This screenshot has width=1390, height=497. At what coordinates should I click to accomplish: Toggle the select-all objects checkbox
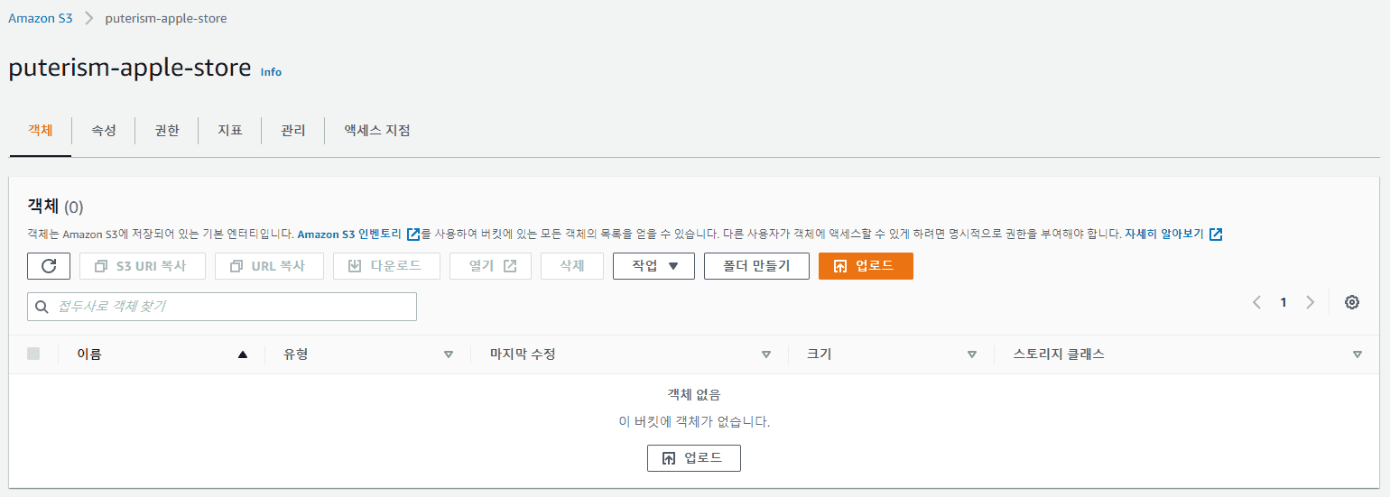pos(33,354)
